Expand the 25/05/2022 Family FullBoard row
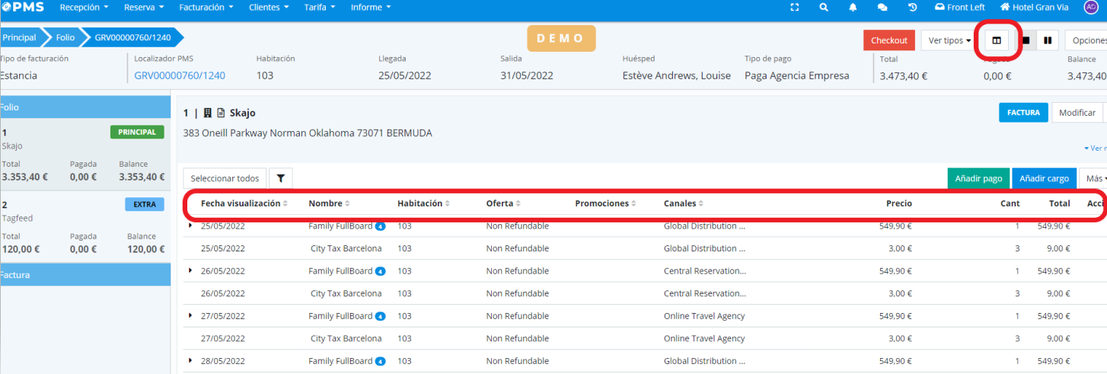The image size is (1107, 374). 191,225
